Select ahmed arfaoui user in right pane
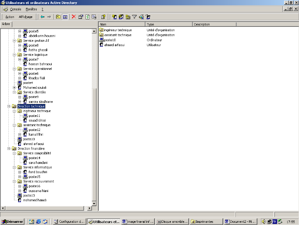This screenshot has width=299, height=225. click(x=114, y=45)
